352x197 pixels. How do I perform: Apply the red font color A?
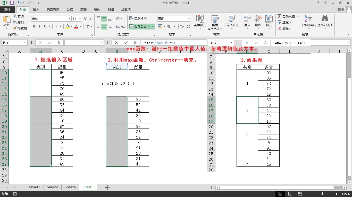[x=76, y=26]
